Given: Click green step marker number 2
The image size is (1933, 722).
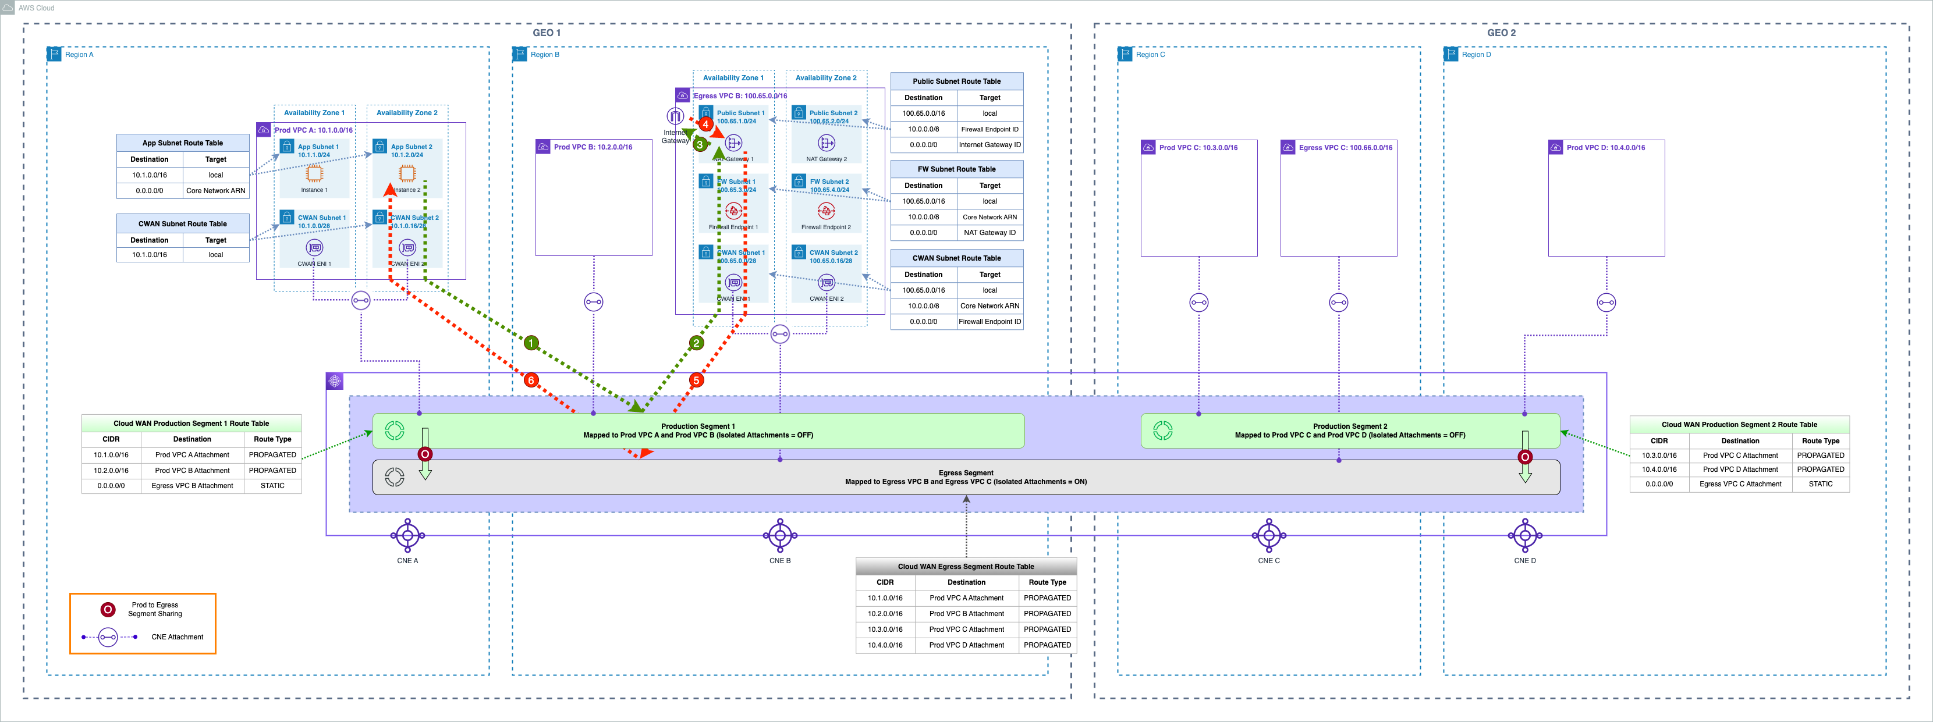Looking at the screenshot, I should point(696,343).
